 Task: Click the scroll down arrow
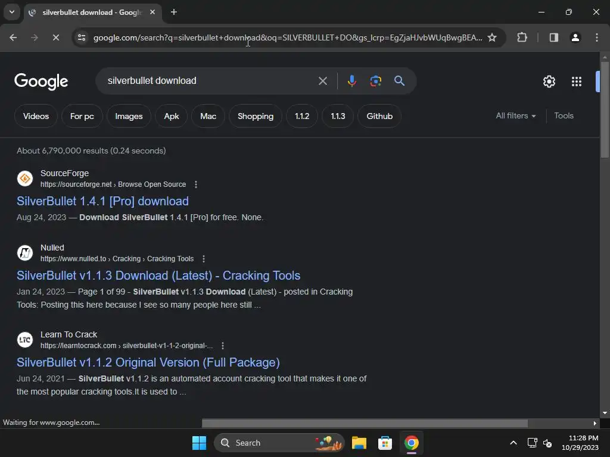click(x=604, y=413)
